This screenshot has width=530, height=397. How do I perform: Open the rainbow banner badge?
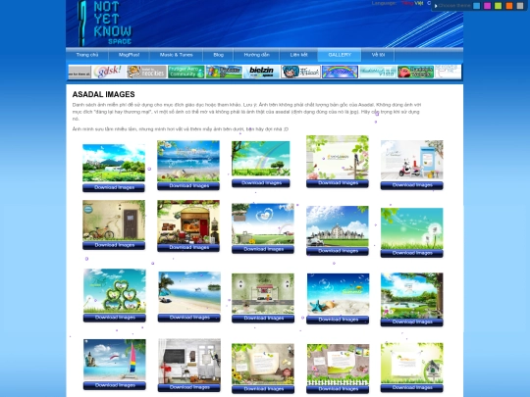click(340, 72)
